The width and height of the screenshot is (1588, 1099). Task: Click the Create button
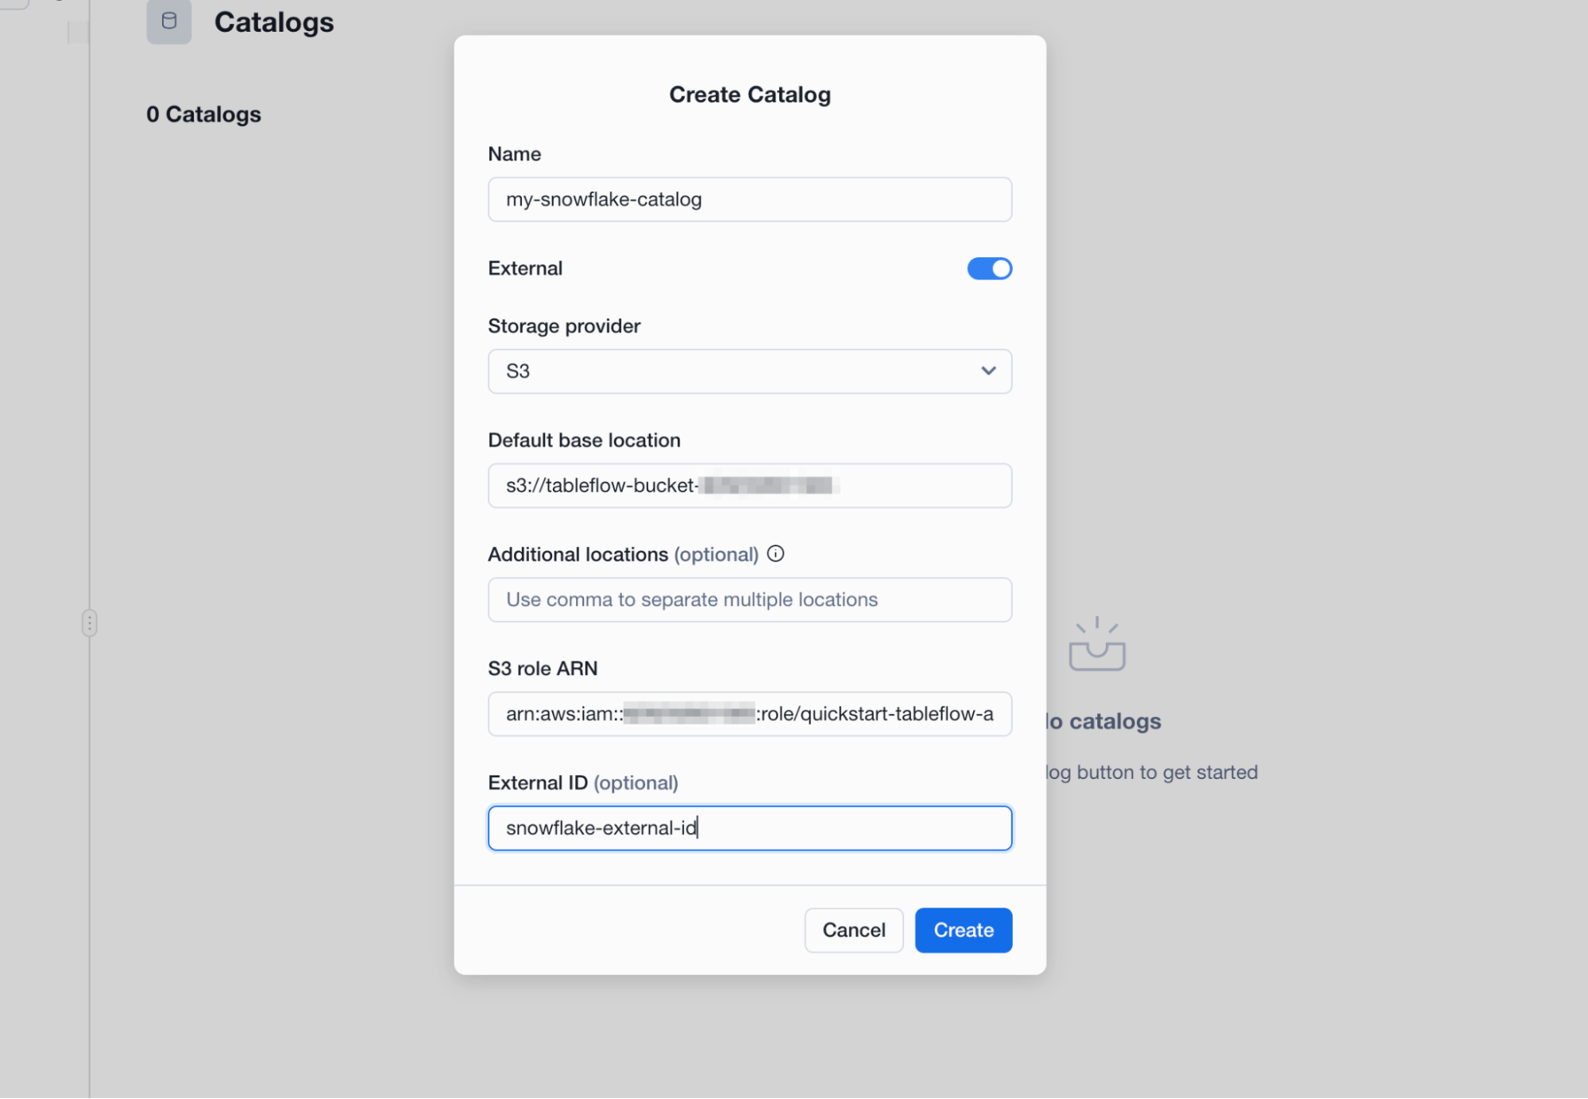click(963, 930)
